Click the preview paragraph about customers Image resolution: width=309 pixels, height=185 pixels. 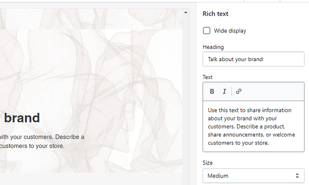pyautogui.click(x=42, y=141)
